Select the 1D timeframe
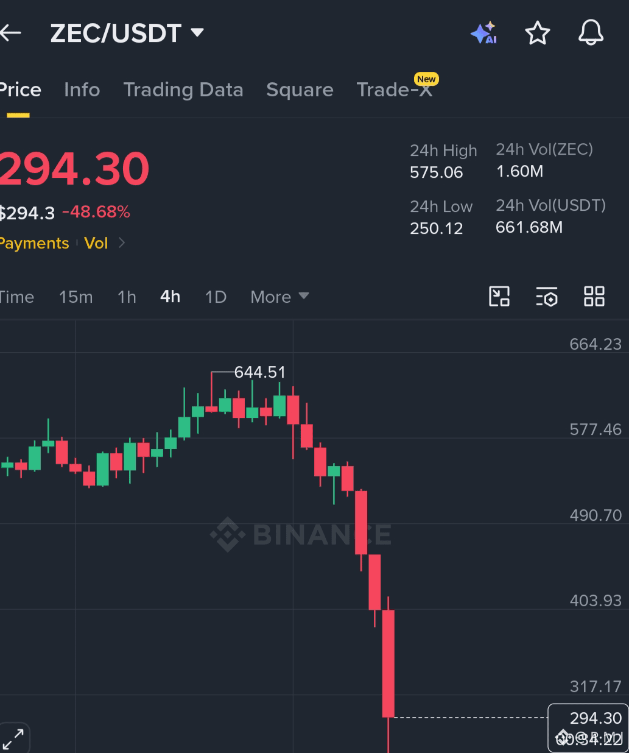The height and width of the screenshot is (753, 629). tap(216, 297)
